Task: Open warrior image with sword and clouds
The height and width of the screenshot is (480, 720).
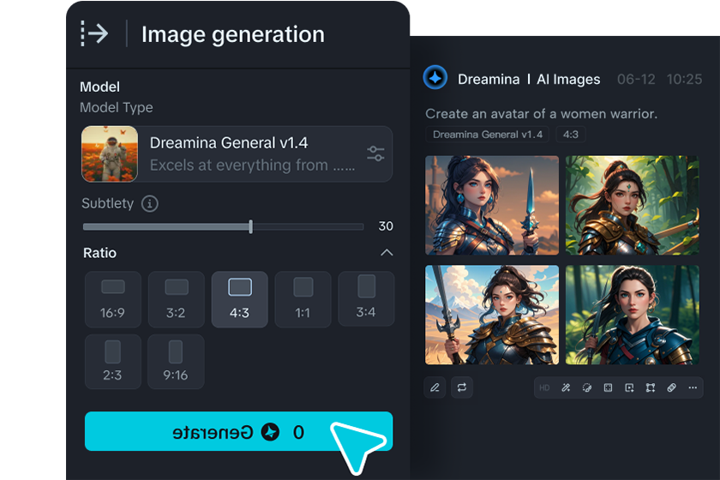Action: pyautogui.click(x=492, y=315)
